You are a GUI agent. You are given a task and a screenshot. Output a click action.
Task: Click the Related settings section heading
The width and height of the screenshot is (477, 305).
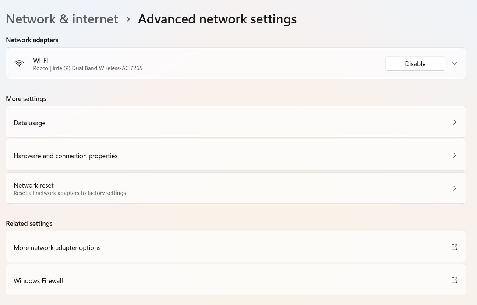tap(29, 223)
